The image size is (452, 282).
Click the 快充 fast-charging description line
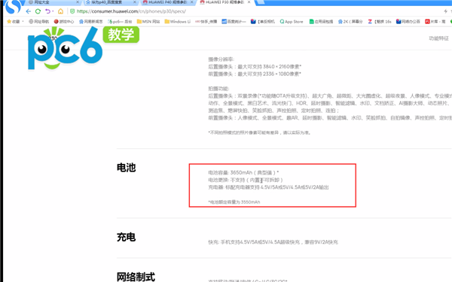[x=273, y=242]
